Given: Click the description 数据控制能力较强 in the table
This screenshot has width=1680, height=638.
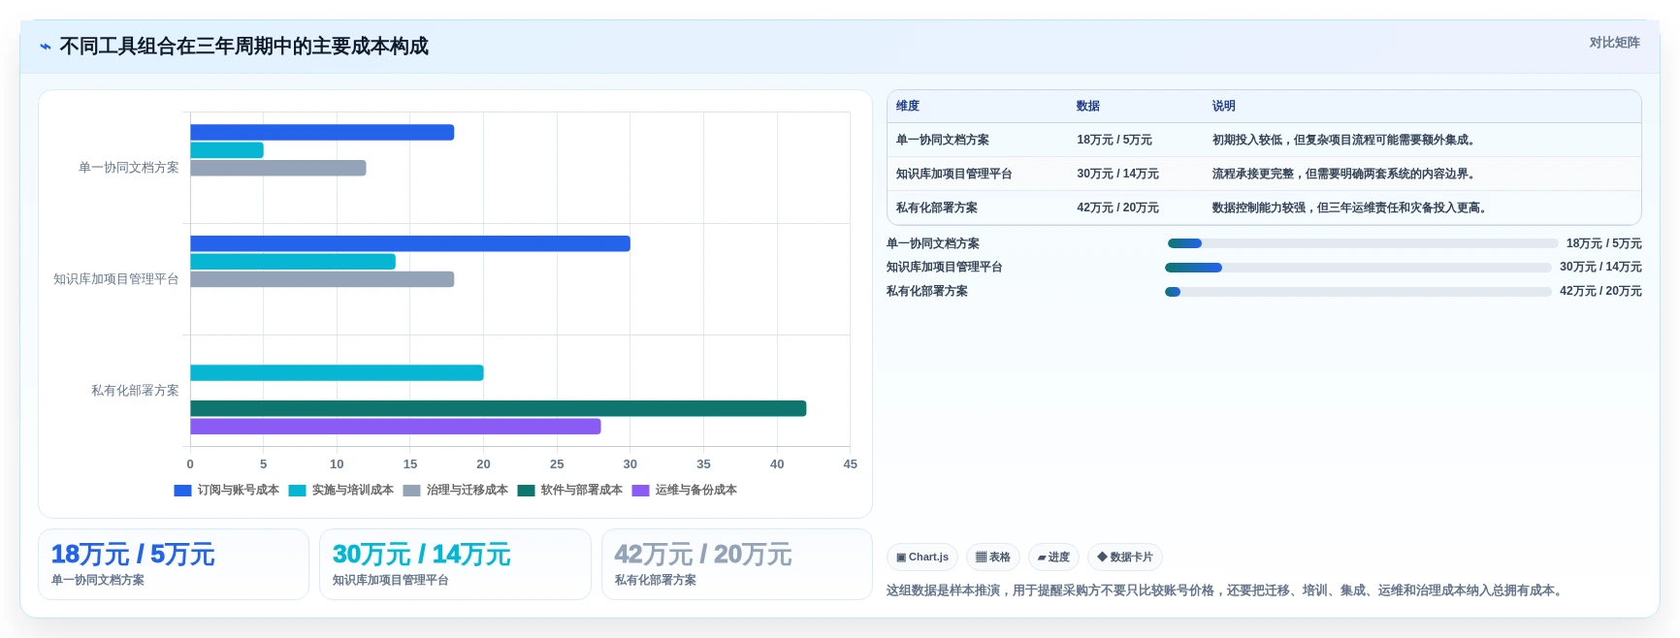Looking at the screenshot, I should click(x=1352, y=208).
